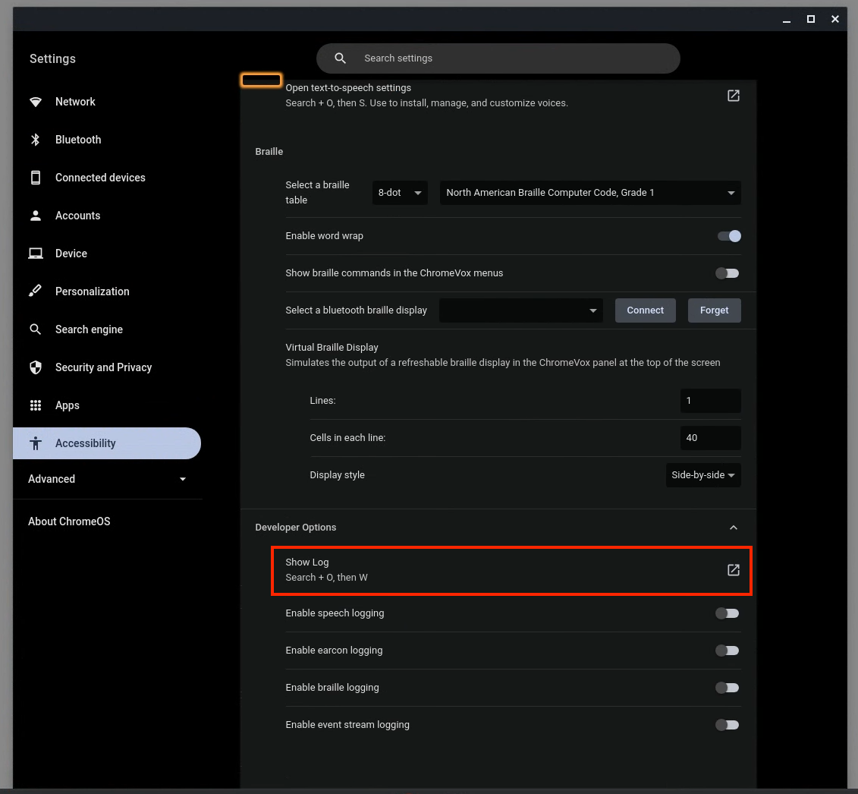Click the Network wifi icon in sidebar

coord(36,102)
